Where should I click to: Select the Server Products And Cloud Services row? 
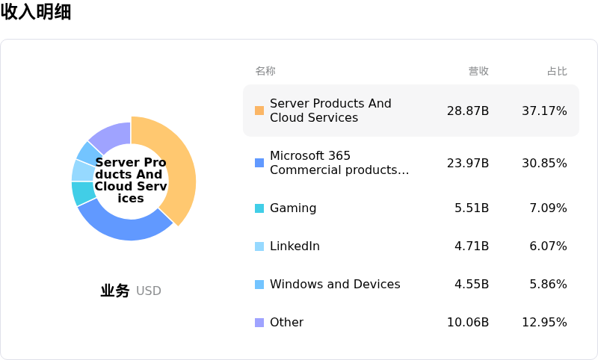click(x=411, y=111)
